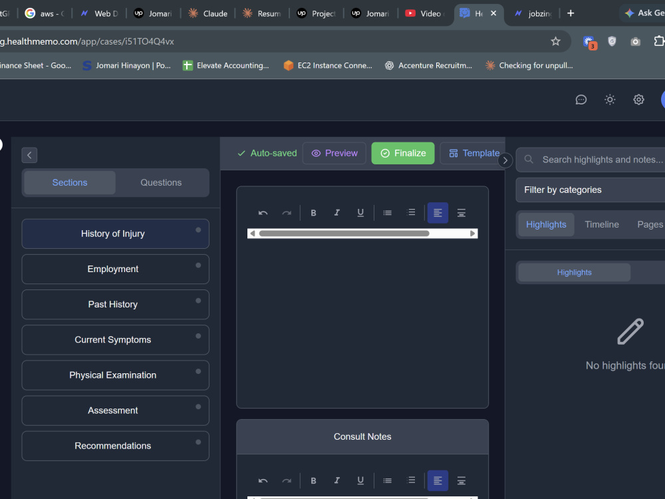The image size is (665, 499).
Task: Redo in the Consult Notes editor
Action: coord(287,481)
